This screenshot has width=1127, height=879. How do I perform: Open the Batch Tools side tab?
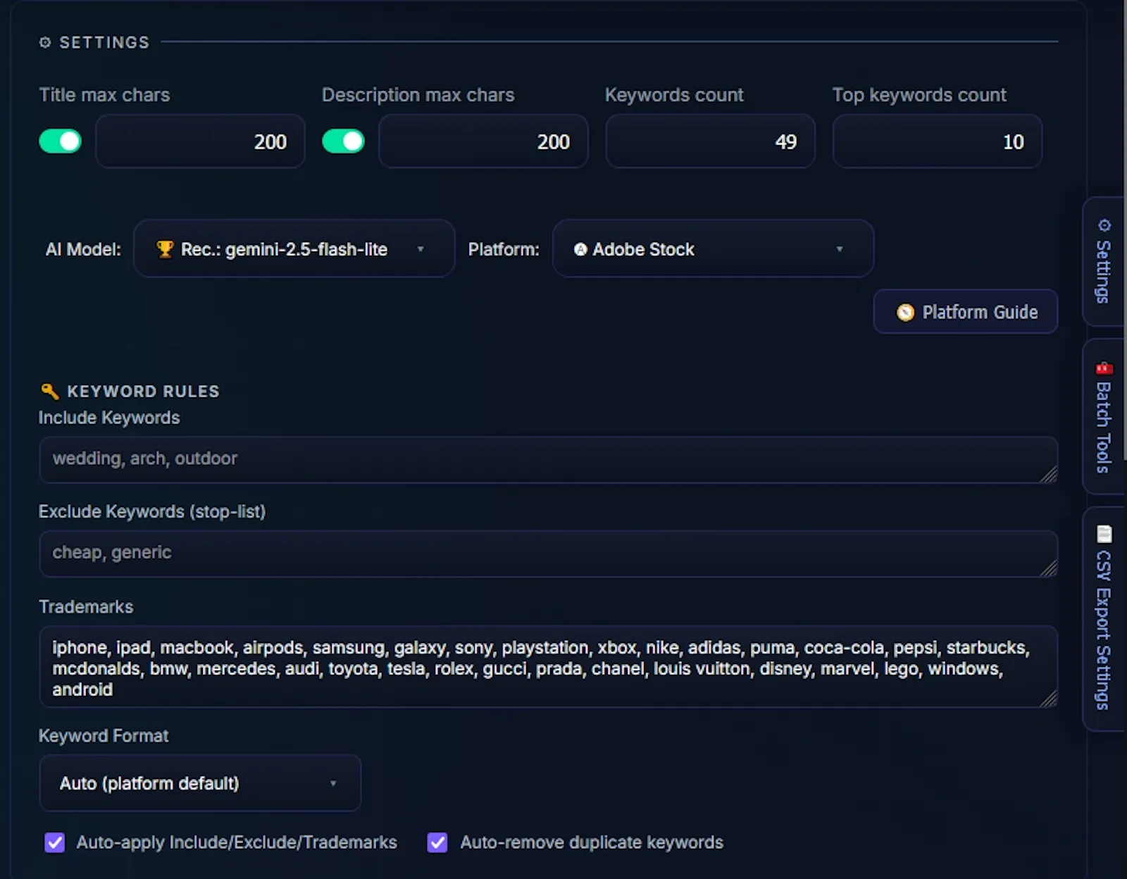1103,416
